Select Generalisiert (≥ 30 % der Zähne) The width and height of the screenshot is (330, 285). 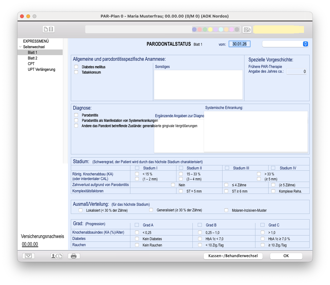tap(151, 210)
